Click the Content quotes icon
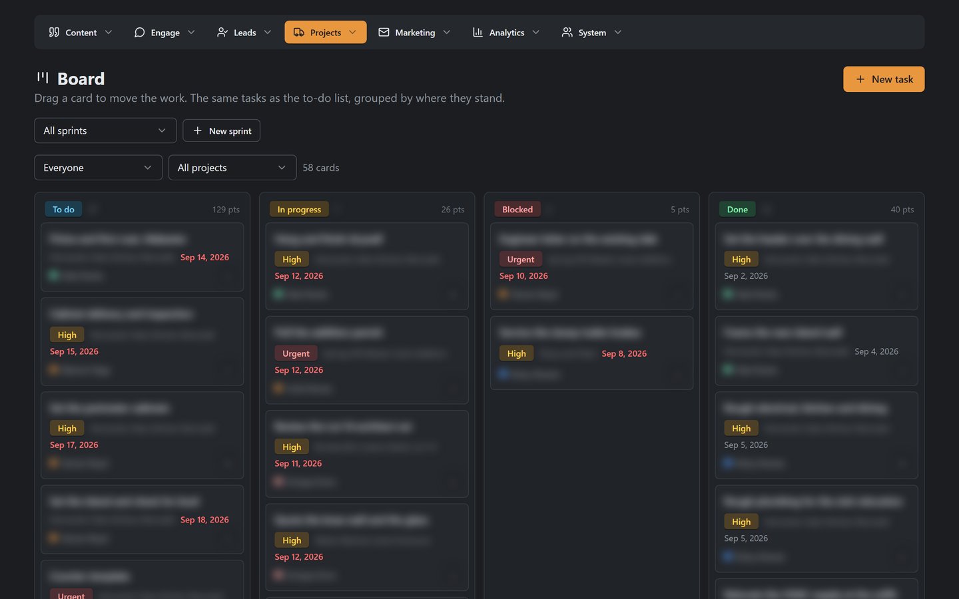The image size is (959, 599). pos(54,32)
